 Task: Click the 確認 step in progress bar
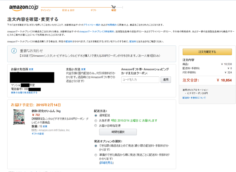click(114, 10)
